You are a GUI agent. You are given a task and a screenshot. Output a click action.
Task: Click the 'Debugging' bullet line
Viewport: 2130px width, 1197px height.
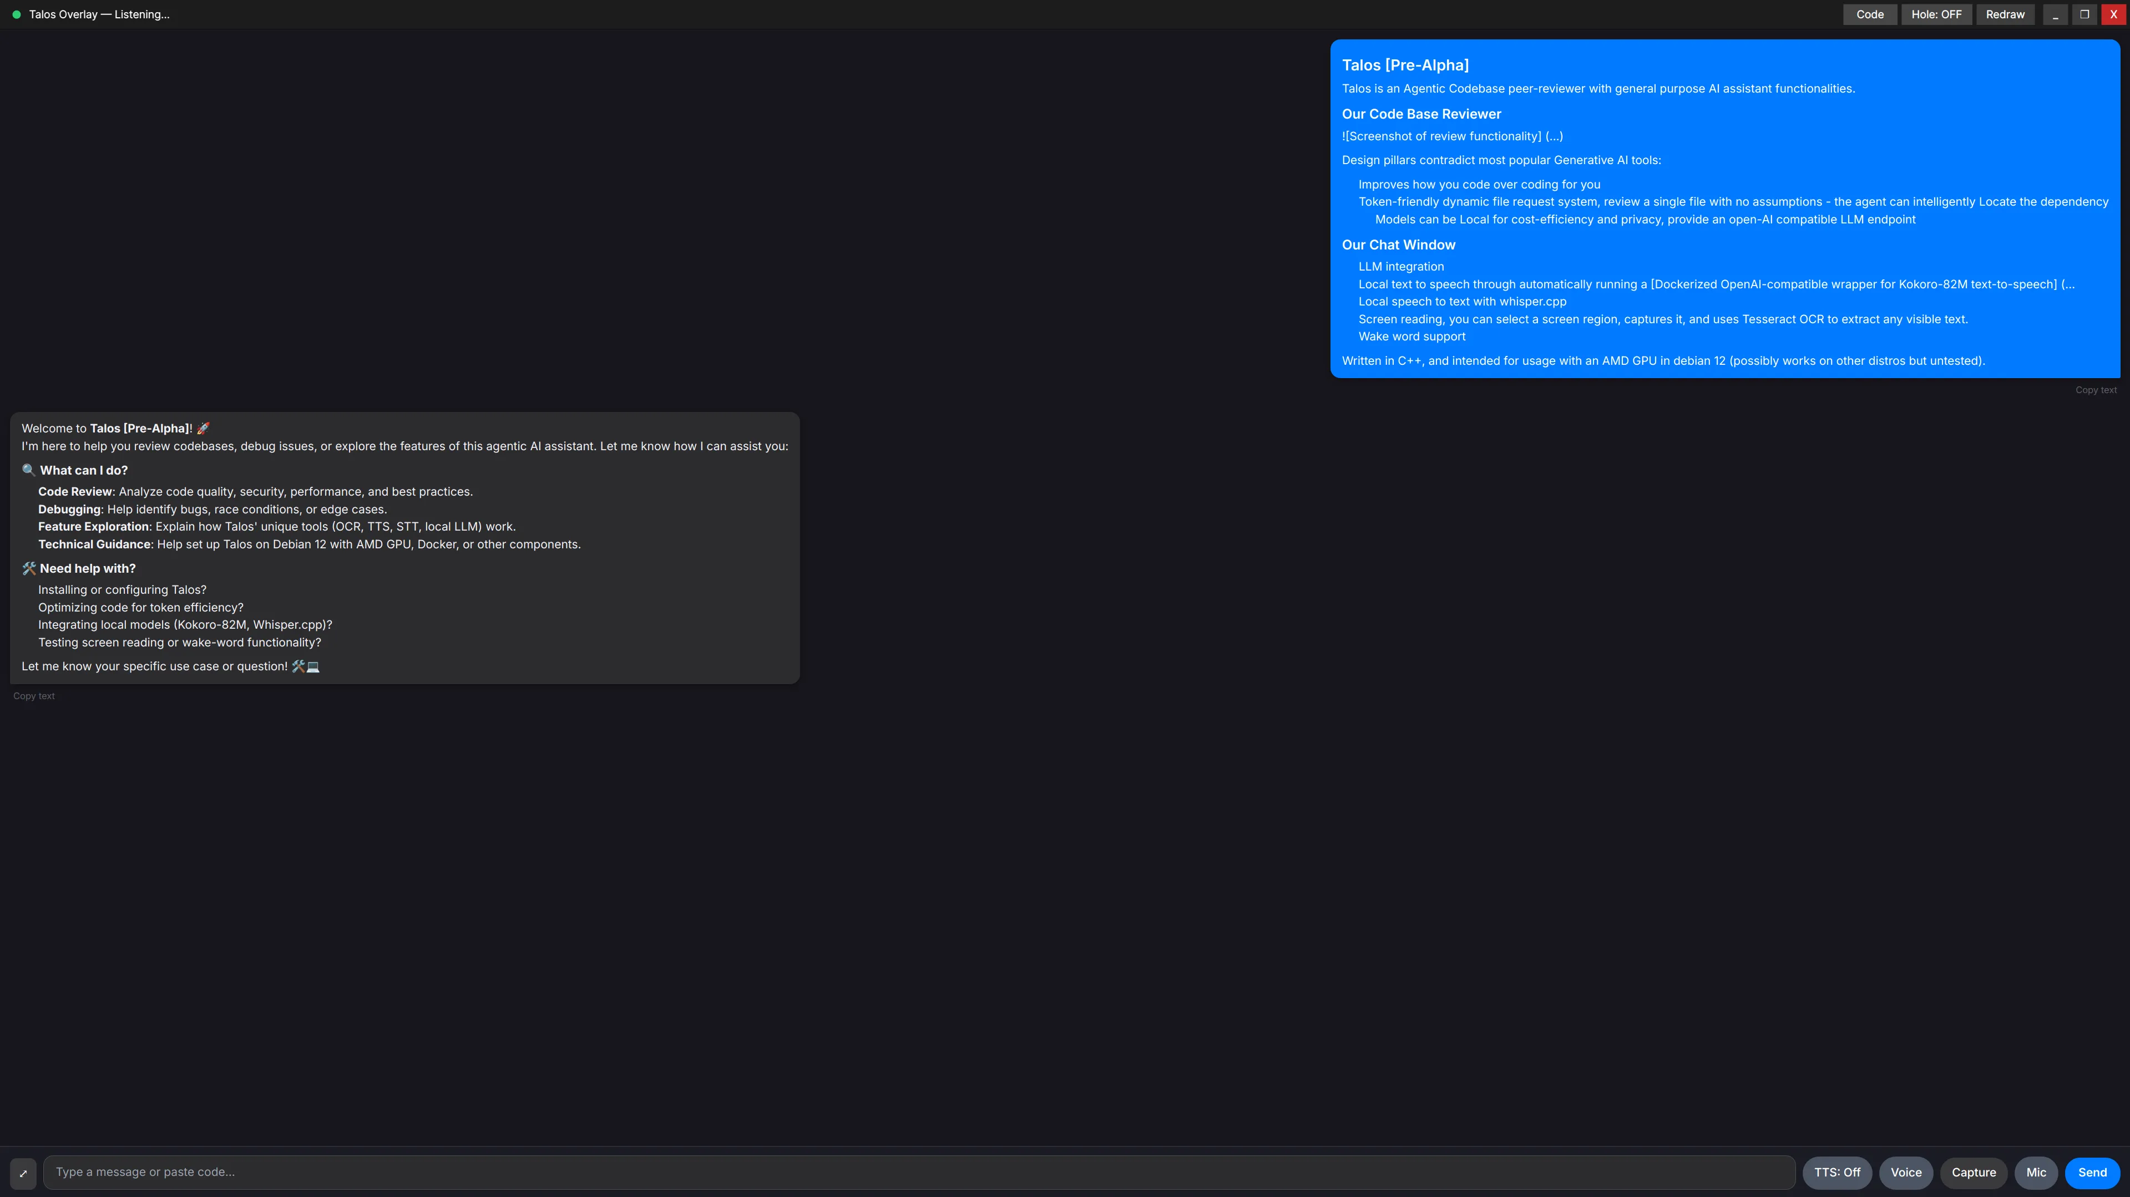coord(213,510)
